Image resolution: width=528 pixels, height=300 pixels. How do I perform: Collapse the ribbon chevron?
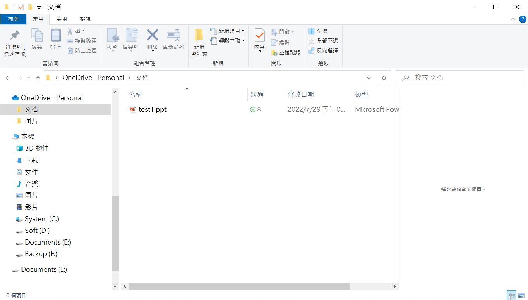[x=513, y=19]
